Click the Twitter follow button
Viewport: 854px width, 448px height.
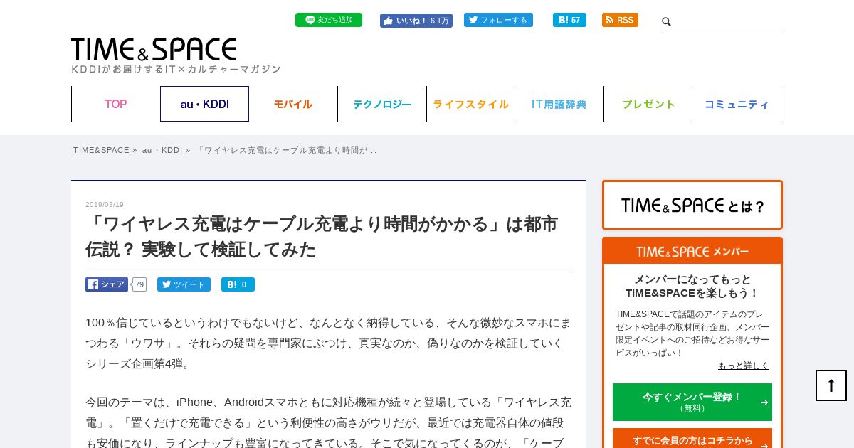click(498, 20)
